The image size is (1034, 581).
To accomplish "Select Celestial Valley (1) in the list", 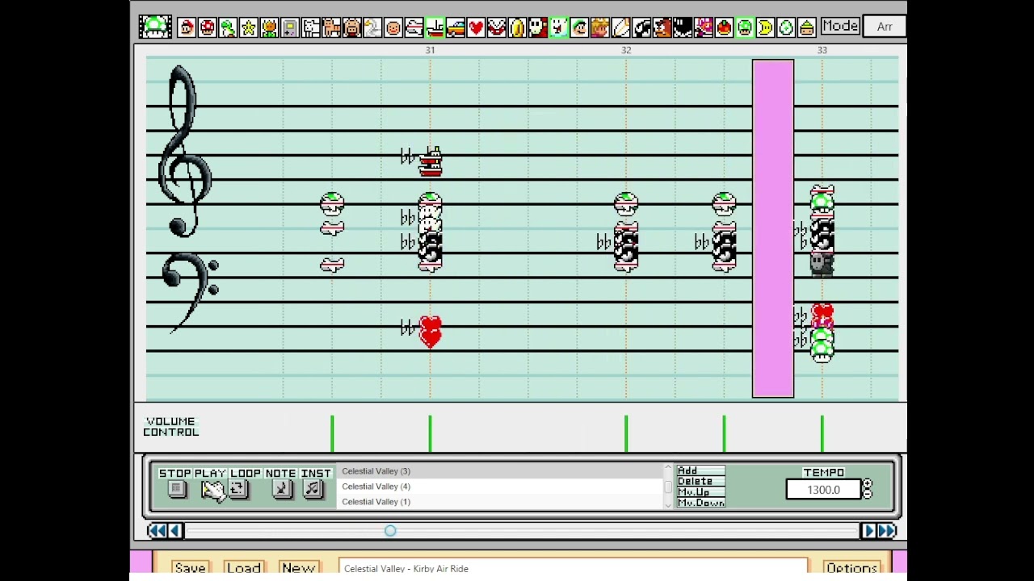I will click(x=499, y=502).
